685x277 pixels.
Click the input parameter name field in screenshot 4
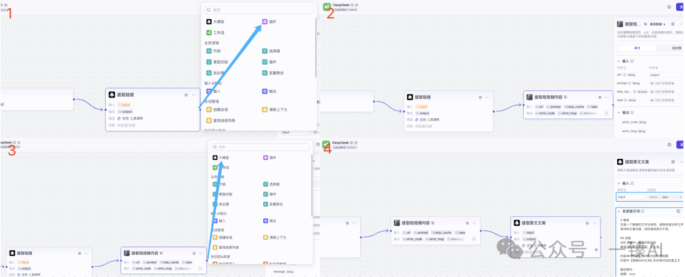[x=631, y=197]
